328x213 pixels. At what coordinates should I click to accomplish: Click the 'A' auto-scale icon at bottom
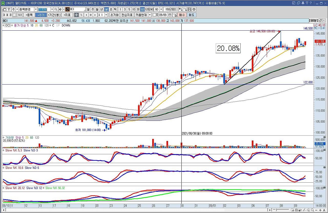pyautogui.click(x=324, y=210)
